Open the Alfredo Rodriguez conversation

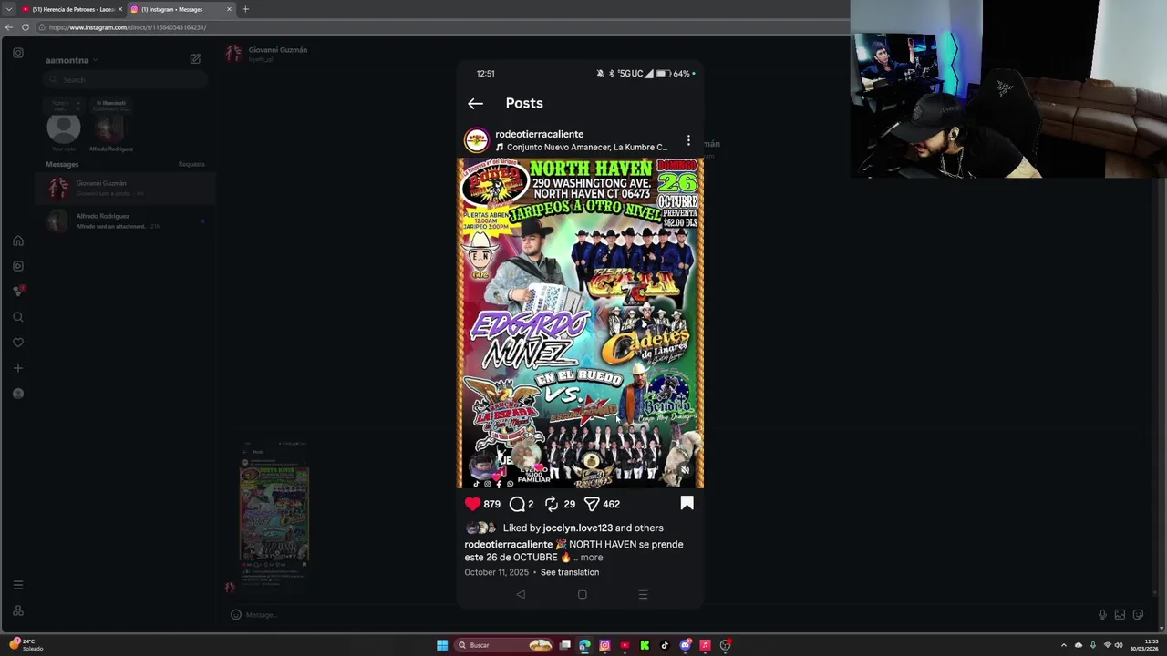tap(127, 221)
